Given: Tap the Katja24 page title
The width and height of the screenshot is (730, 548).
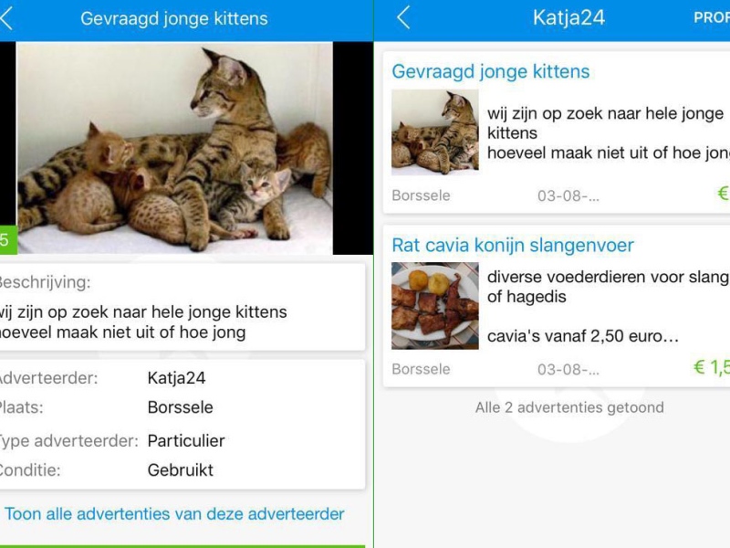Looking at the screenshot, I should [x=568, y=17].
